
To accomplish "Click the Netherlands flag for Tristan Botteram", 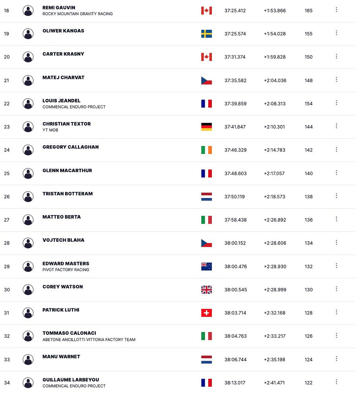I will pos(206,197).
